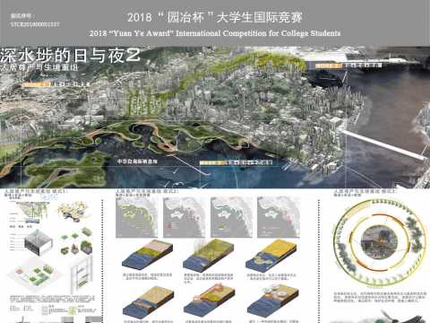Click the circular ring diagram with the central aerial photo
Screen dimensions: 430x323
coord(380,243)
